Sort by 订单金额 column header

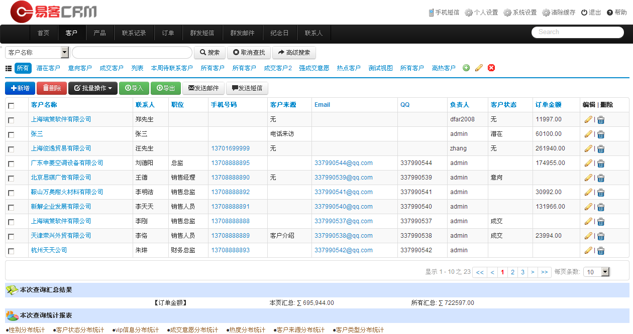point(549,105)
